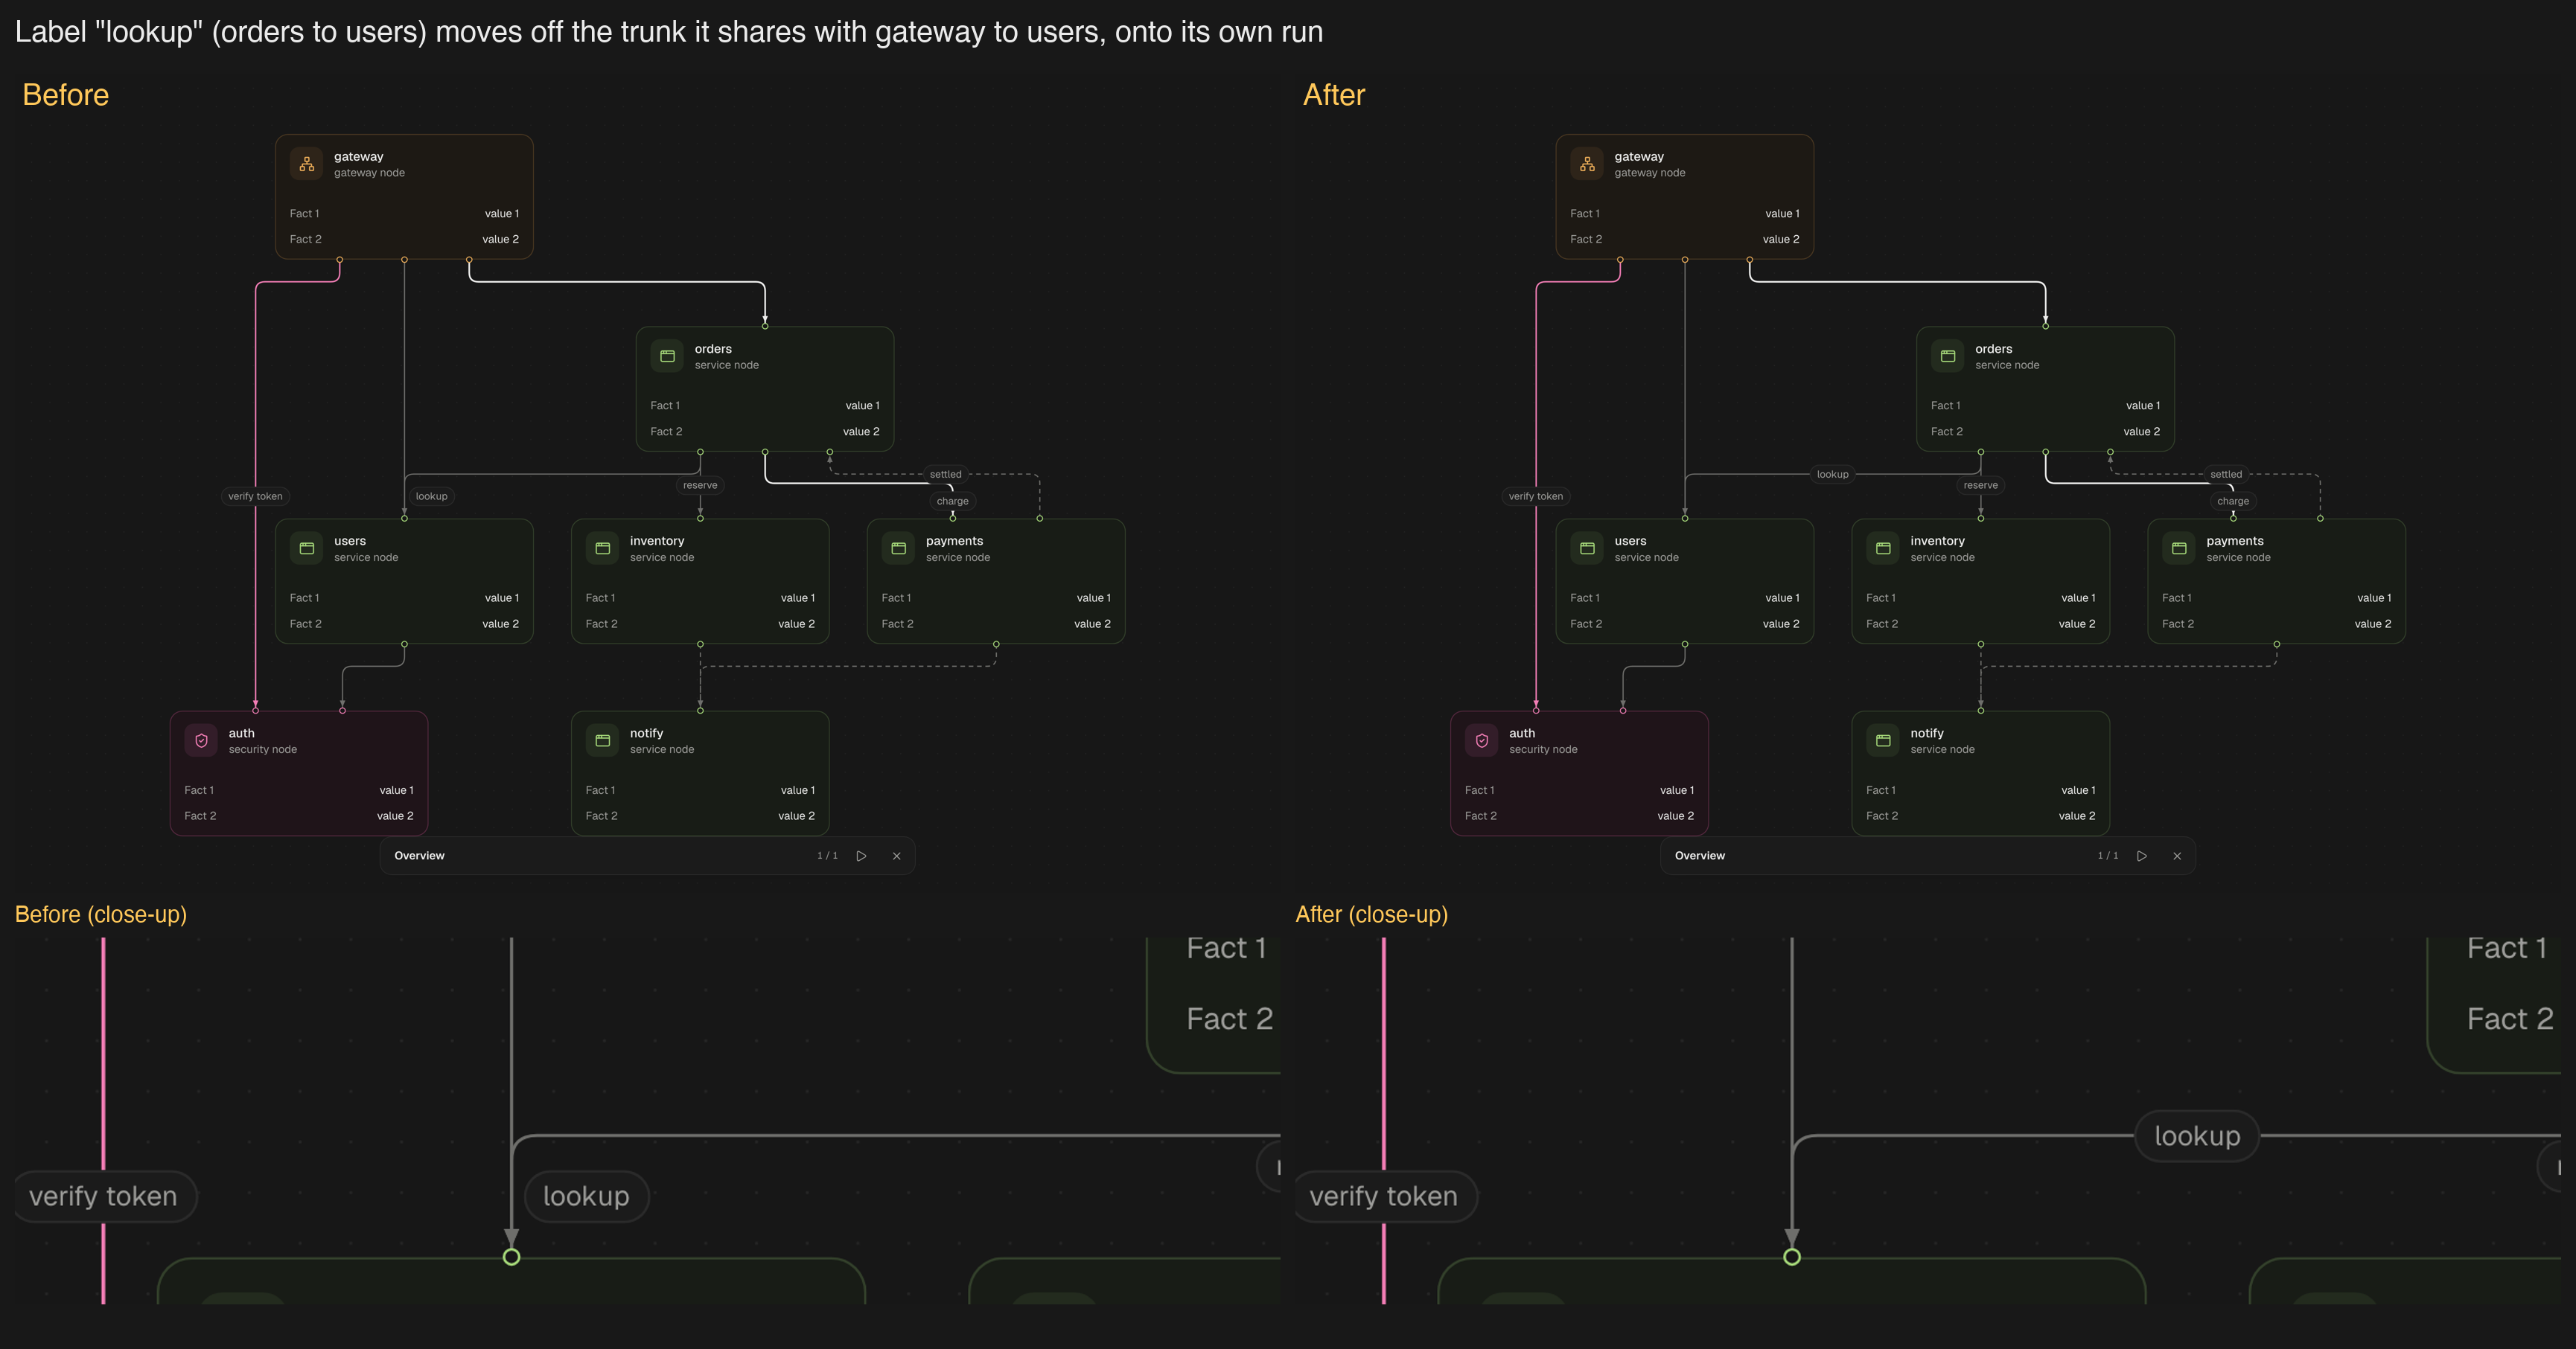
Task: Click users input port circle in After close-up
Action: point(1792,1257)
